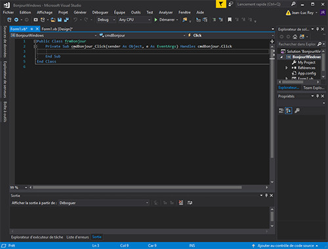
Task: Toggle the bookmark icon in toolbar
Action: (230, 20)
